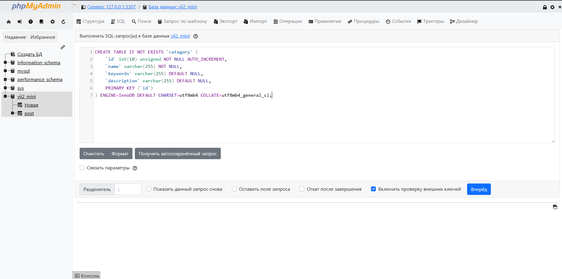Run the query with Вперёд button

[479, 189]
